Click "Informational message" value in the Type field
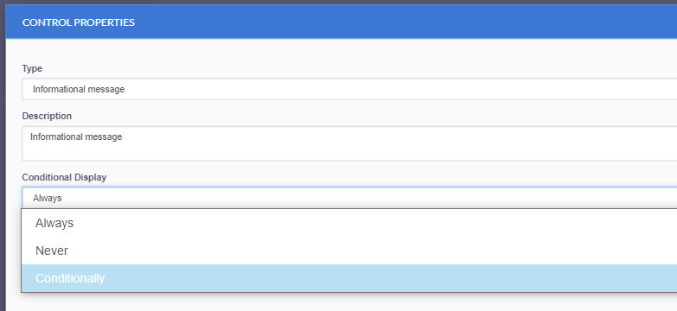The image size is (677, 311). pos(79,89)
